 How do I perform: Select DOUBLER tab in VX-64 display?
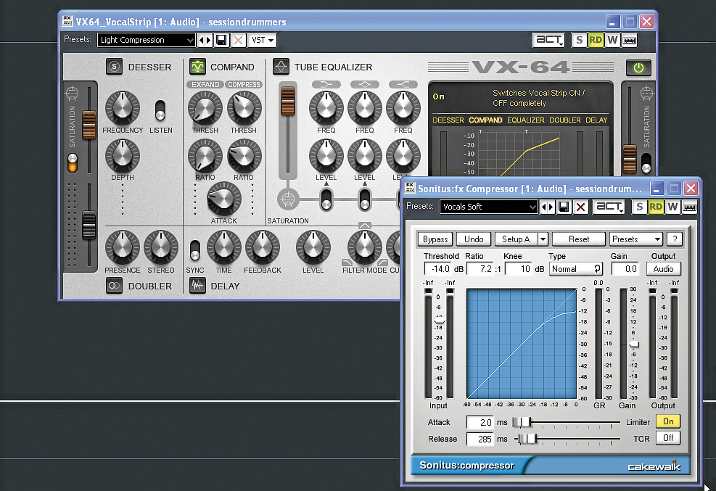(565, 120)
